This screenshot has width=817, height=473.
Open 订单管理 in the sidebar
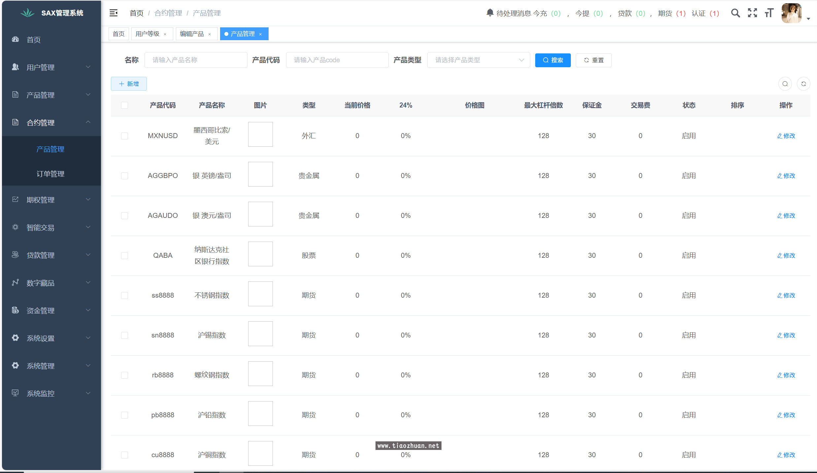(50, 174)
